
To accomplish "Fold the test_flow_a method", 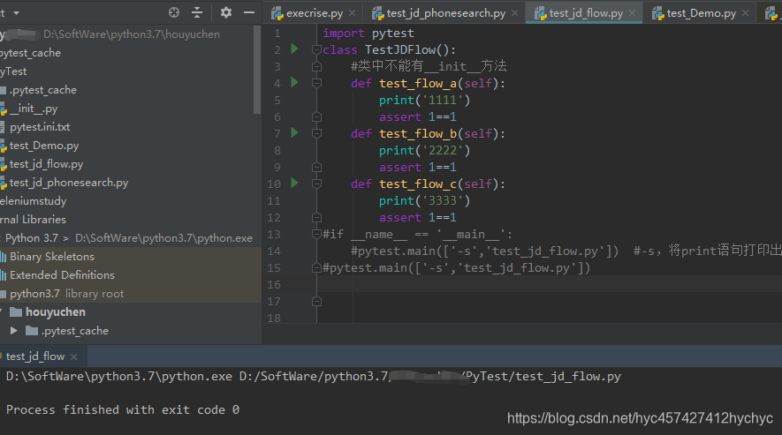I will coord(316,83).
